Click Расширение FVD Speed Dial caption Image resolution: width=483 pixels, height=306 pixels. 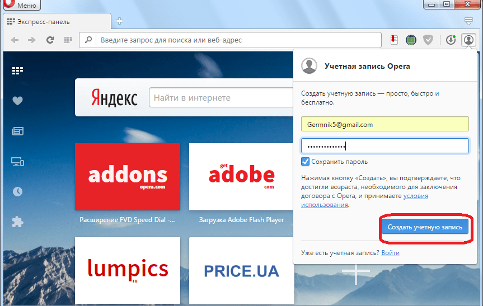[127, 220]
